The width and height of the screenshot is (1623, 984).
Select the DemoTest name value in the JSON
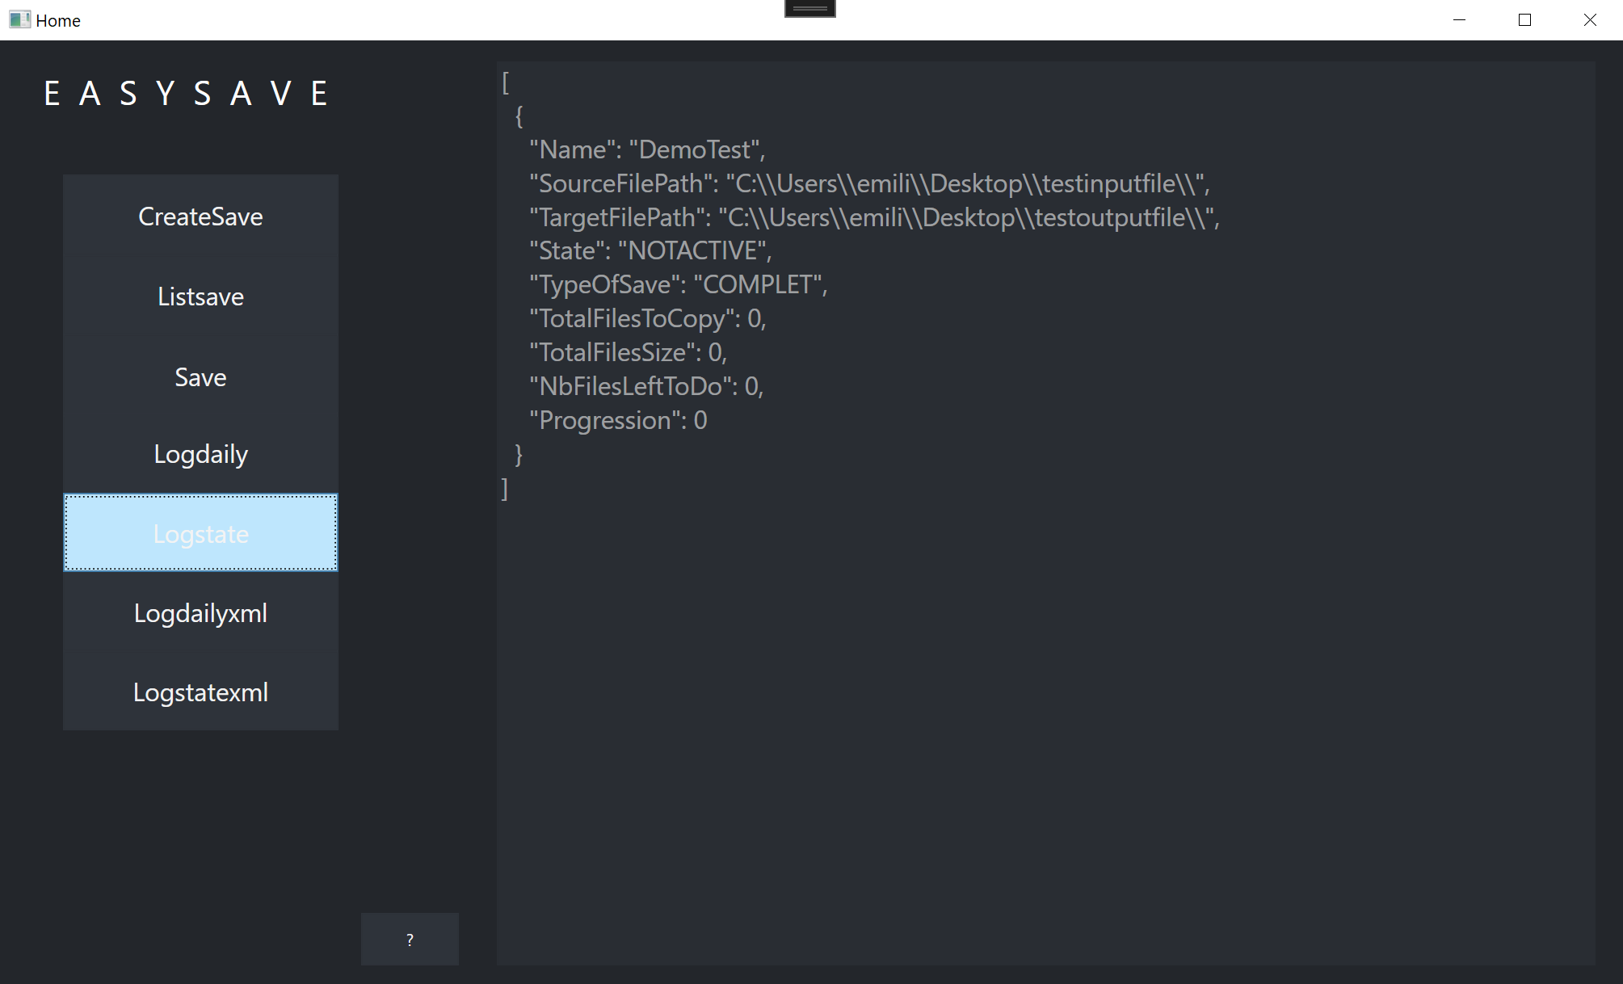[696, 149]
